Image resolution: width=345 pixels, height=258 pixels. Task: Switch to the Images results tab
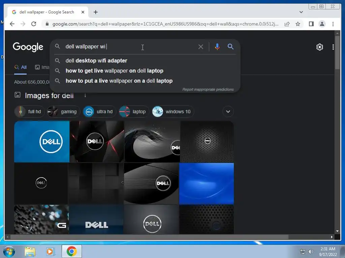click(x=42, y=67)
